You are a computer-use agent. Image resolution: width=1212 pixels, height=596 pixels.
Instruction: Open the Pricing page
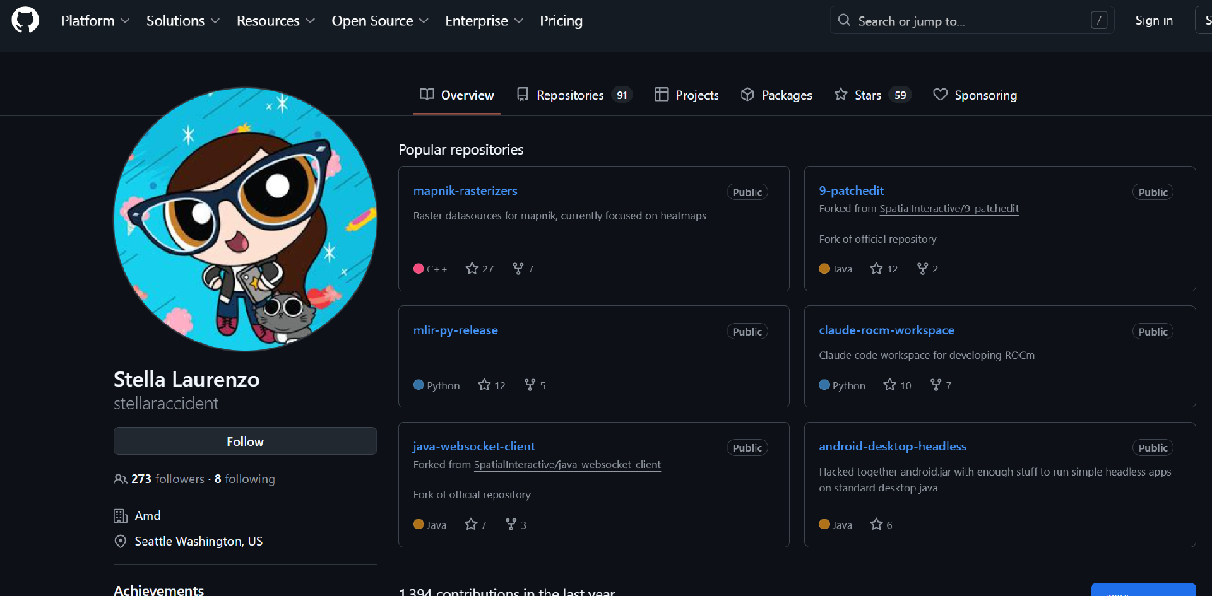[561, 21]
